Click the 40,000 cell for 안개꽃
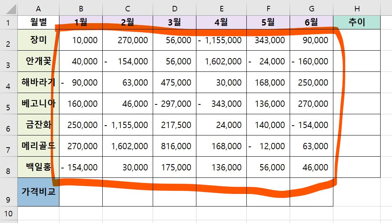 (x=81, y=61)
